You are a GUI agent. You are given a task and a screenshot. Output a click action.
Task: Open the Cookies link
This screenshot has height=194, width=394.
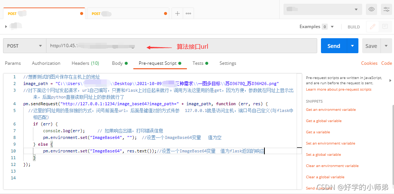click(369, 63)
